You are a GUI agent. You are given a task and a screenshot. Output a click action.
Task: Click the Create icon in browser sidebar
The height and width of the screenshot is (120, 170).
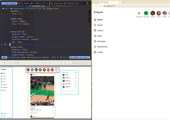click(95, 52)
